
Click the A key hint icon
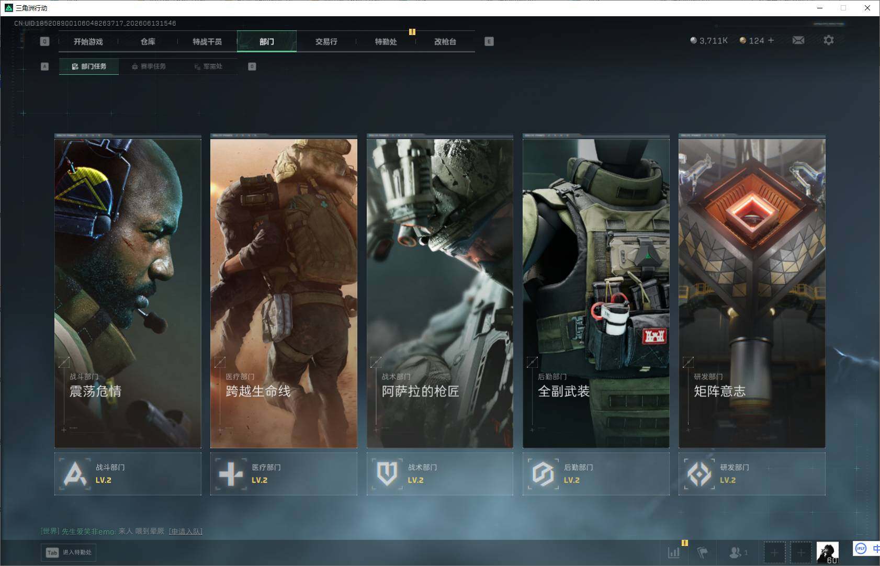(44, 66)
